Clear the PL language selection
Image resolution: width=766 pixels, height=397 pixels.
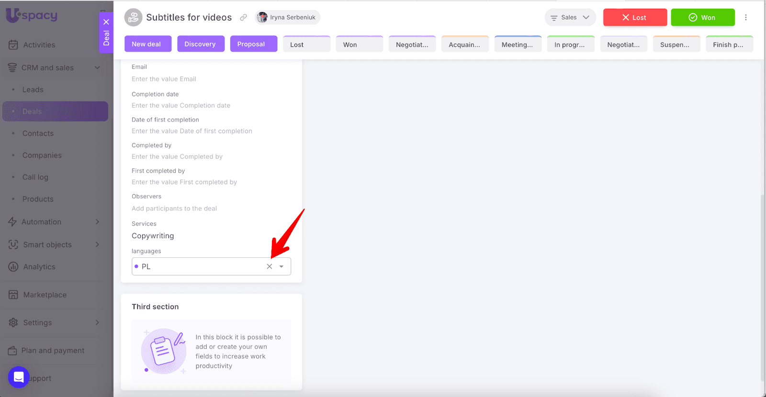(270, 266)
